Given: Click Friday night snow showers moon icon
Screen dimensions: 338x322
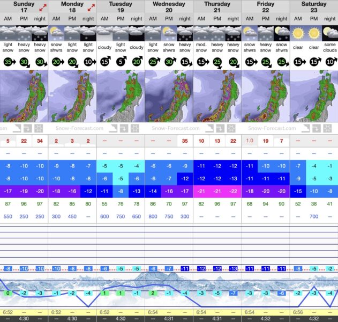Looking at the screenshot, I should pyautogui.click(x=282, y=33).
